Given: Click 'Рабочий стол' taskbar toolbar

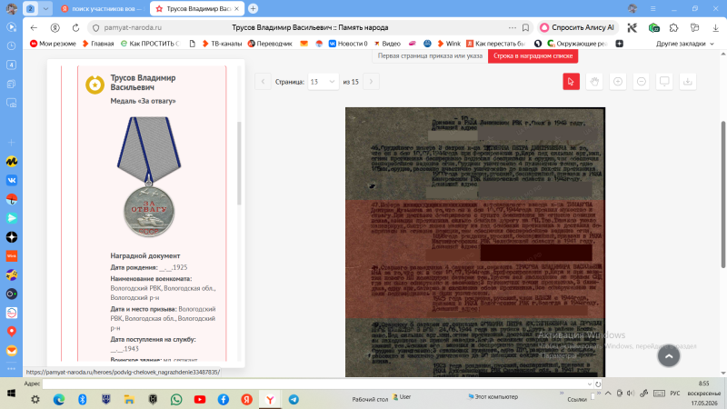Looking at the screenshot, I should 370,399.
